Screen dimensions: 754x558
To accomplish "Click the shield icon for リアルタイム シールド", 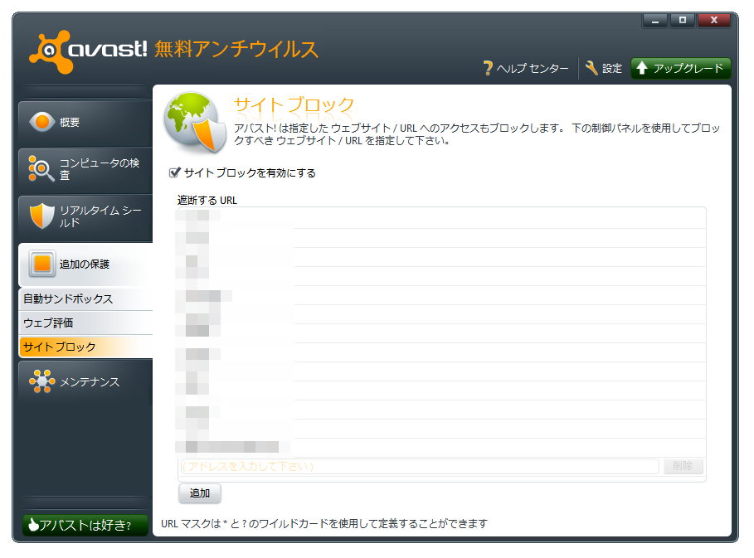I will tap(41, 216).
